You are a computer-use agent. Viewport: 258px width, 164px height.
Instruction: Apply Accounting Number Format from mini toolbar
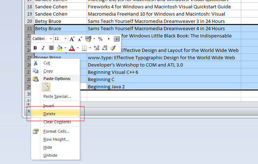click(88, 39)
